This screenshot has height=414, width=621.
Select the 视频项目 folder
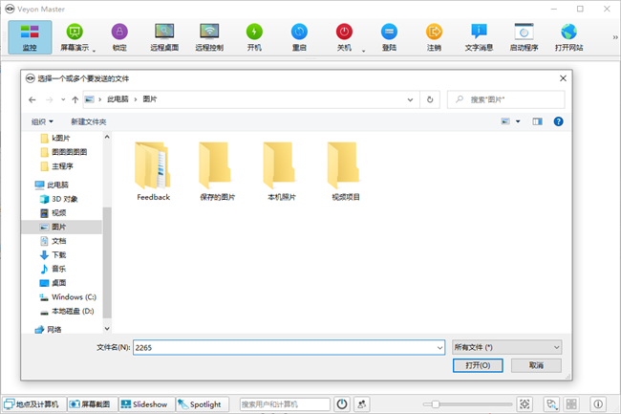click(x=345, y=171)
